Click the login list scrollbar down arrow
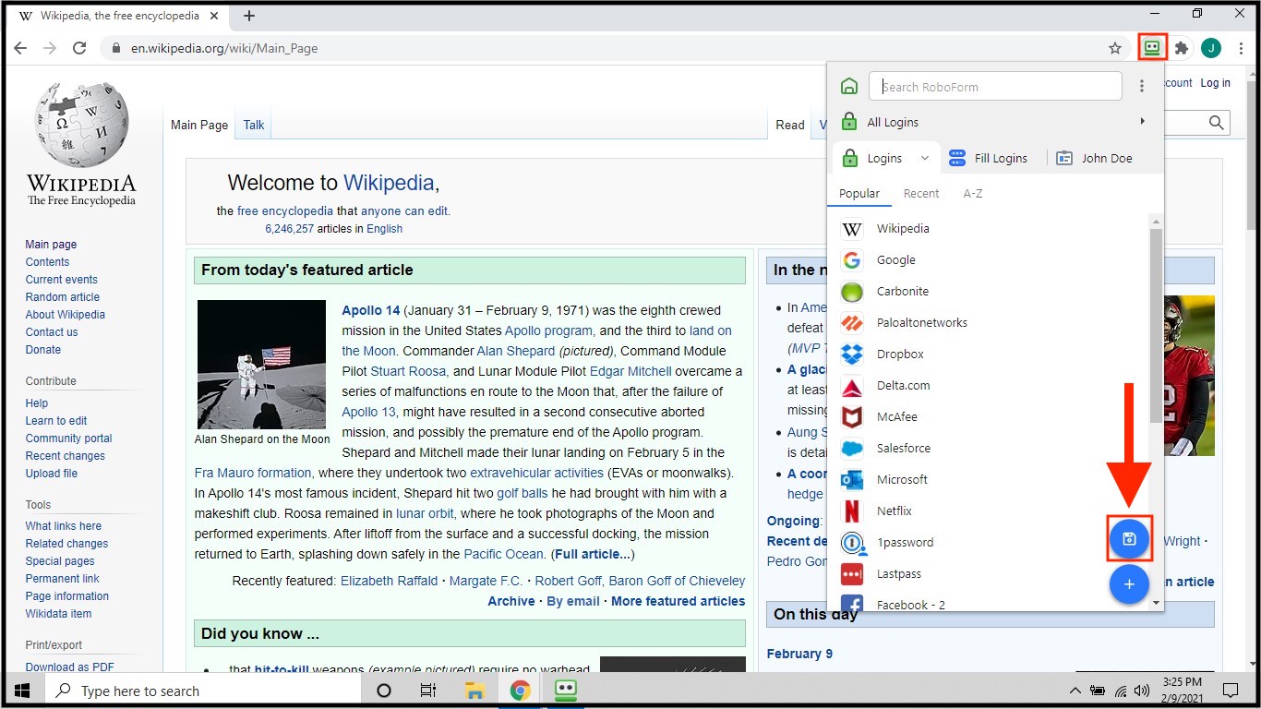The image size is (1261, 709). (x=1156, y=603)
